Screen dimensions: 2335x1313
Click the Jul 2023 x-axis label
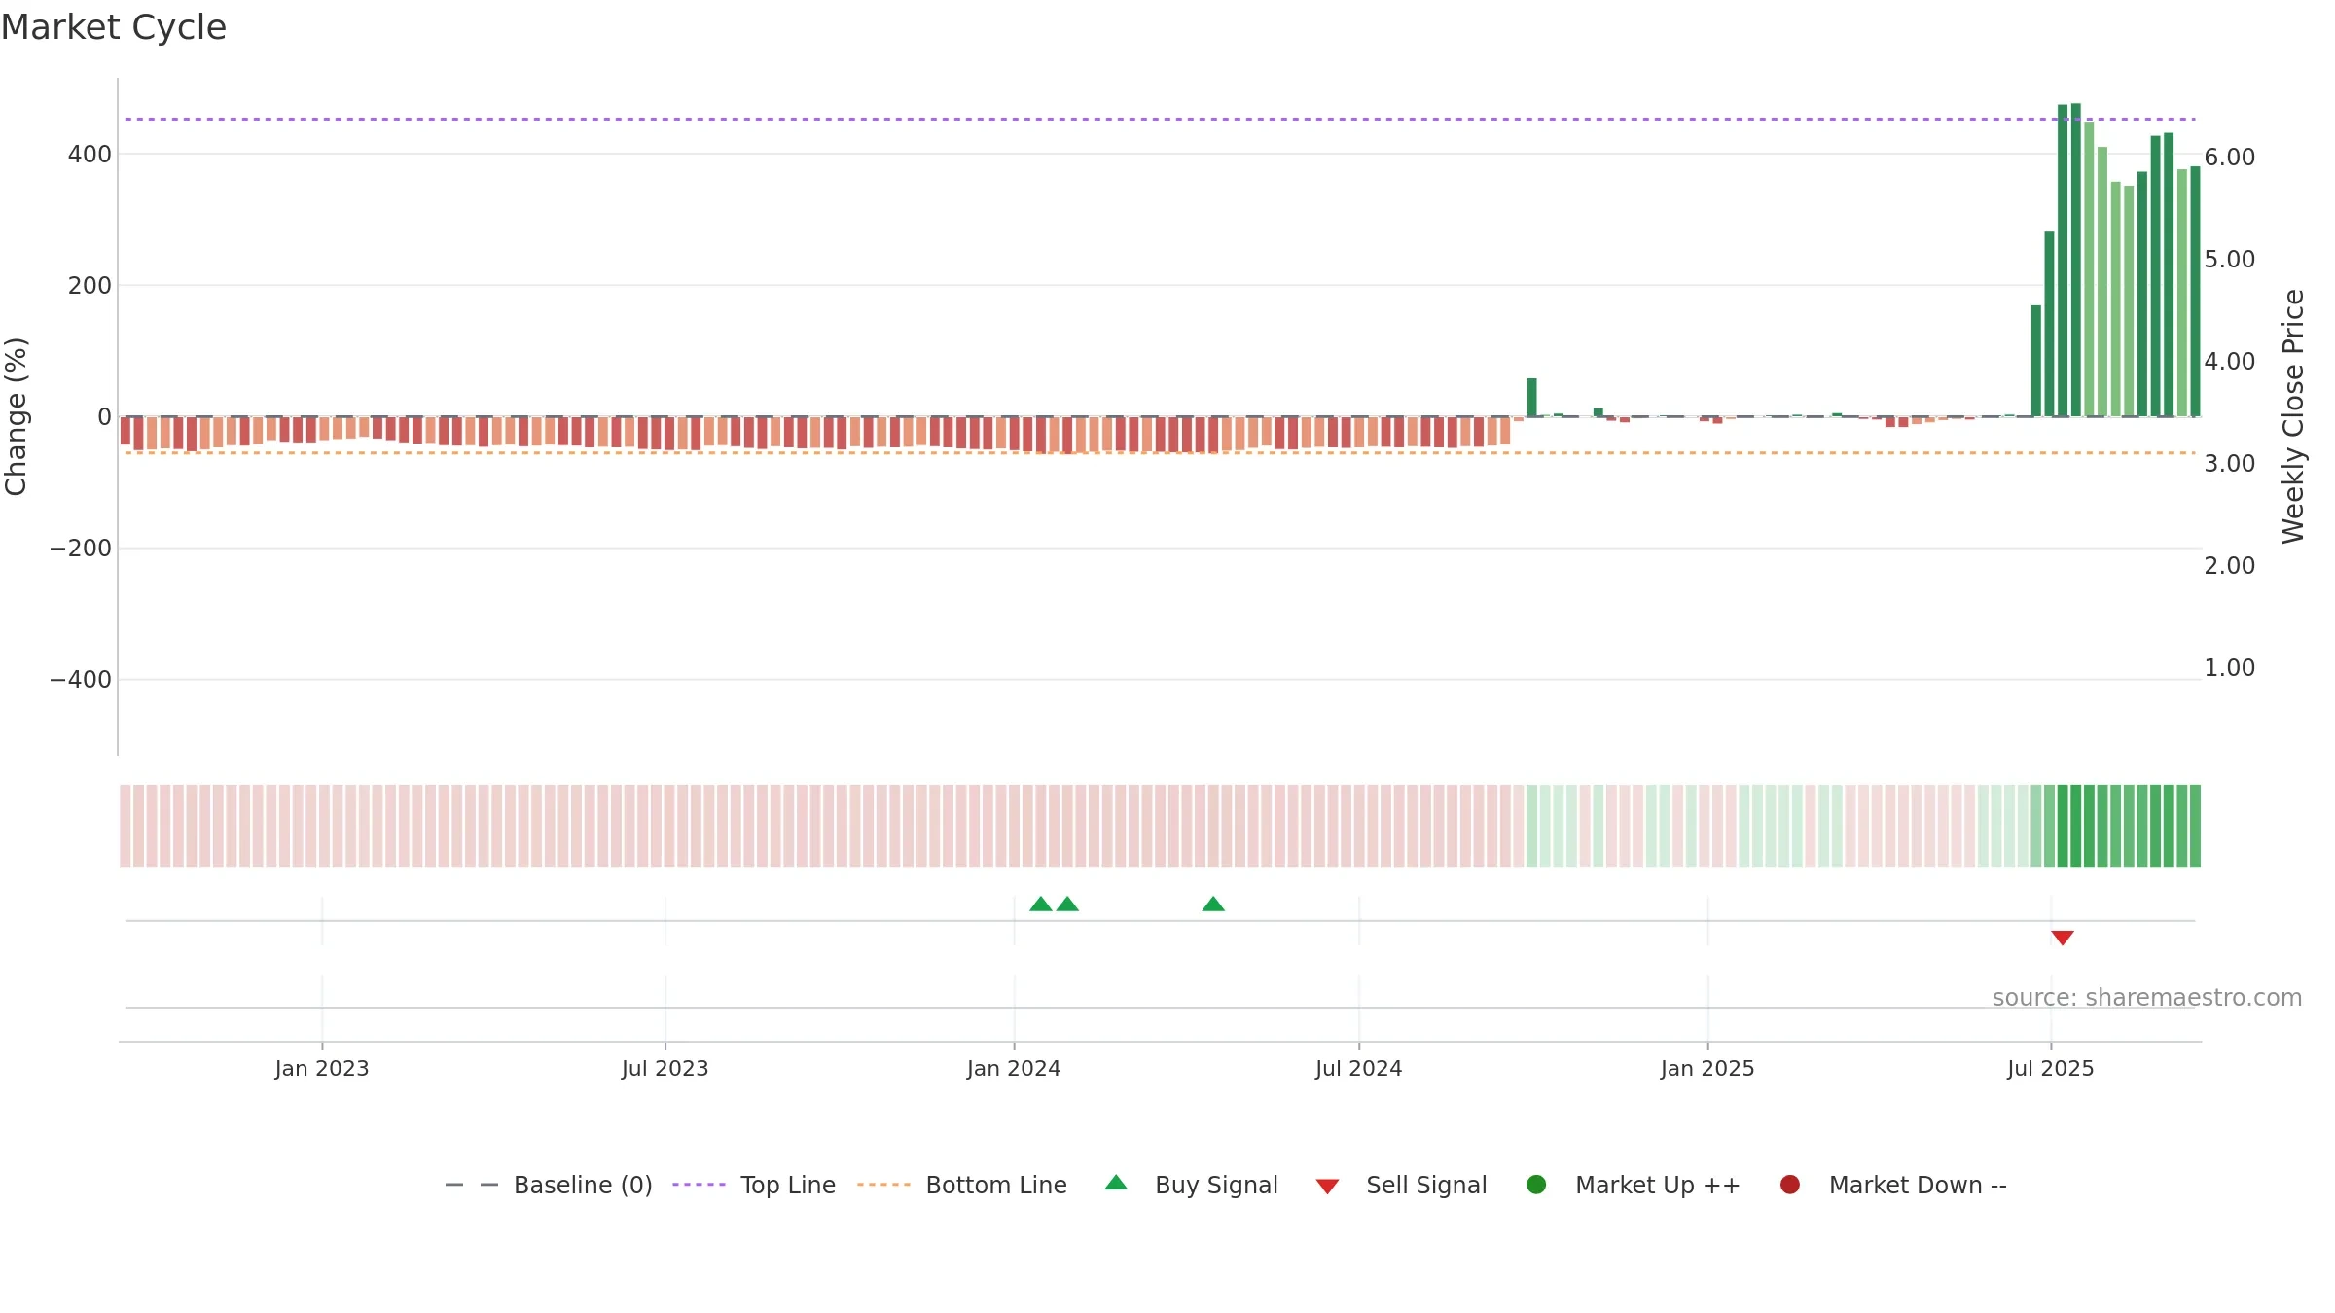[665, 1069]
